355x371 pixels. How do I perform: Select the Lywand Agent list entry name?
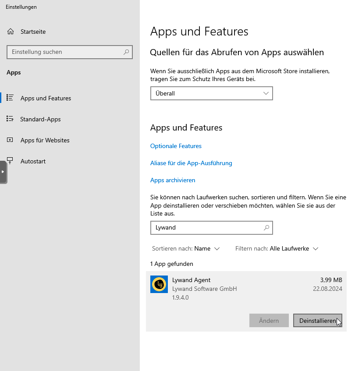pos(191,280)
